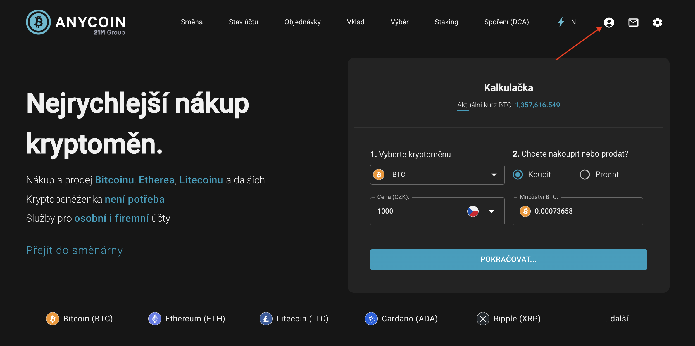Click the Cardano (ADA) coin icon
Screen dimensions: 695x346
point(371,319)
